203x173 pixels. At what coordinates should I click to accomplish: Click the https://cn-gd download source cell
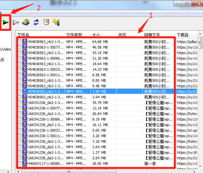point(187,130)
